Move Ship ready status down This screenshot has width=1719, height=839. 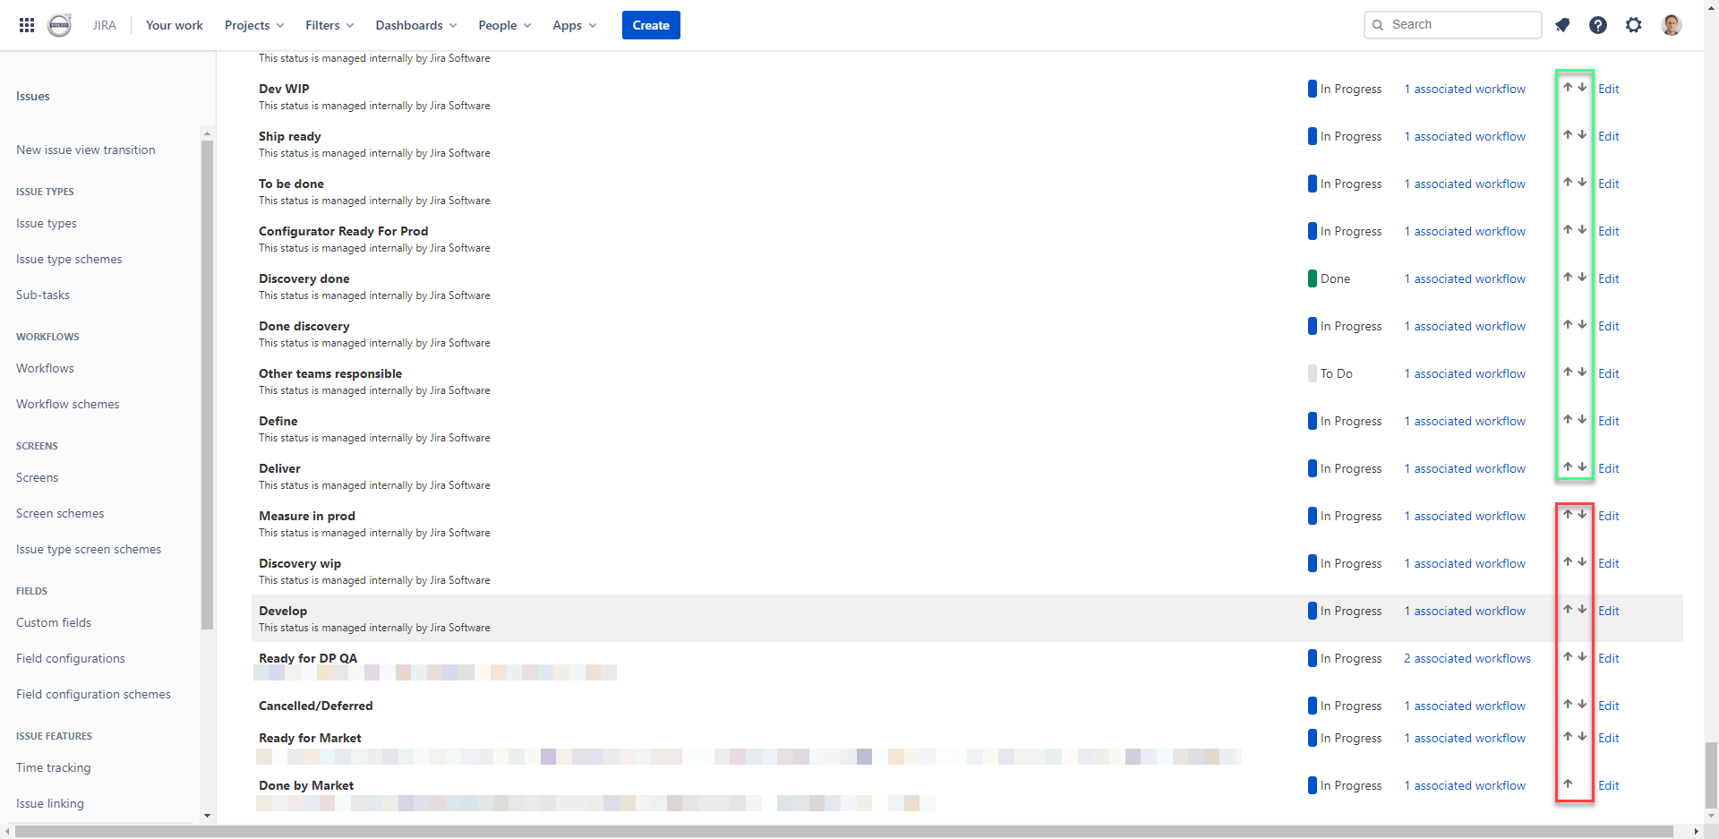tap(1582, 135)
